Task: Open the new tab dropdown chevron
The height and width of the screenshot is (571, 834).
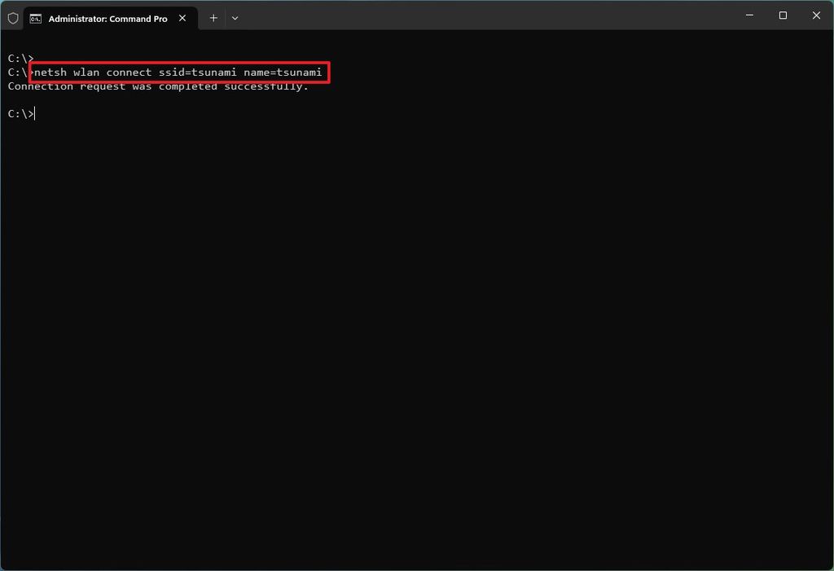Action: [x=235, y=17]
